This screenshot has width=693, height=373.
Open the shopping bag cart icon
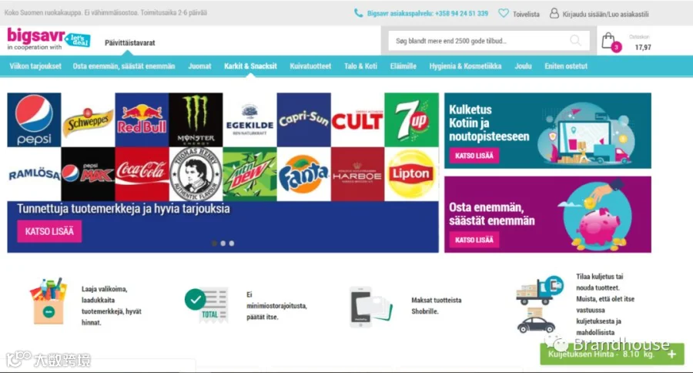pyautogui.click(x=608, y=41)
